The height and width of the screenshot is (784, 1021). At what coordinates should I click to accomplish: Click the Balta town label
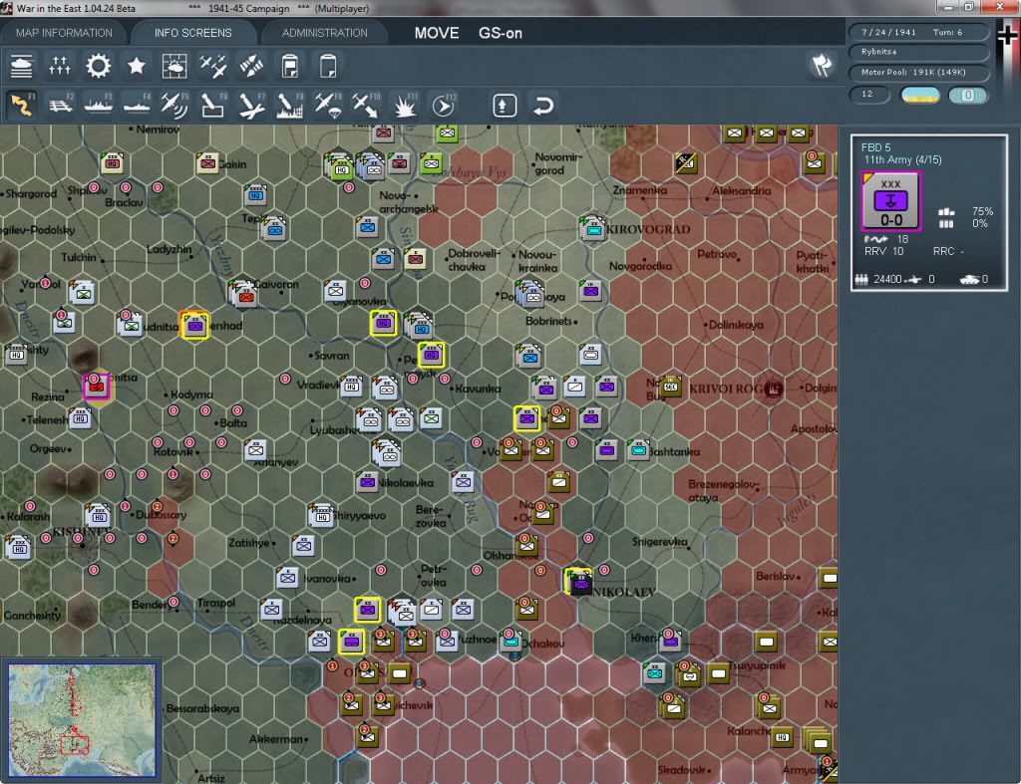pos(233,423)
